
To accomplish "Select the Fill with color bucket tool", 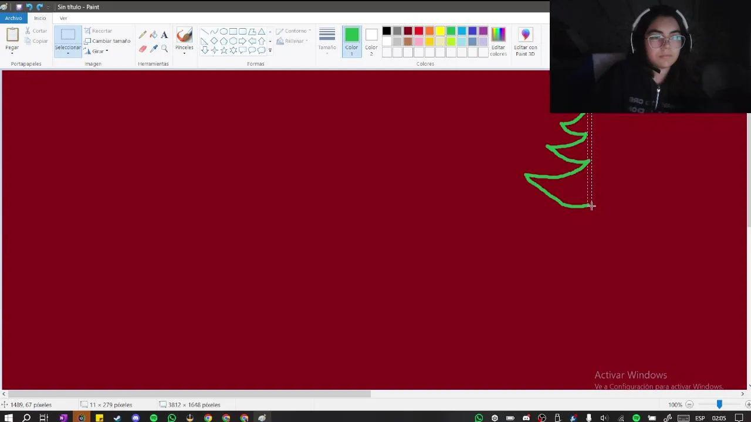I will (154, 35).
